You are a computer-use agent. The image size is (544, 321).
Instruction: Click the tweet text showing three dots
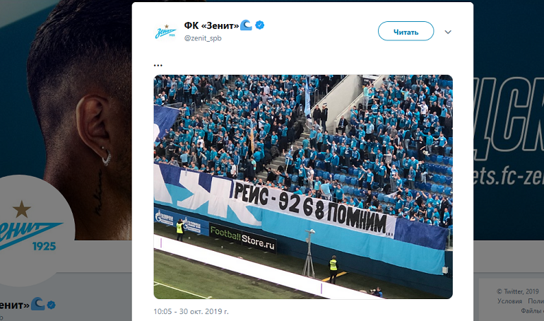(158, 65)
